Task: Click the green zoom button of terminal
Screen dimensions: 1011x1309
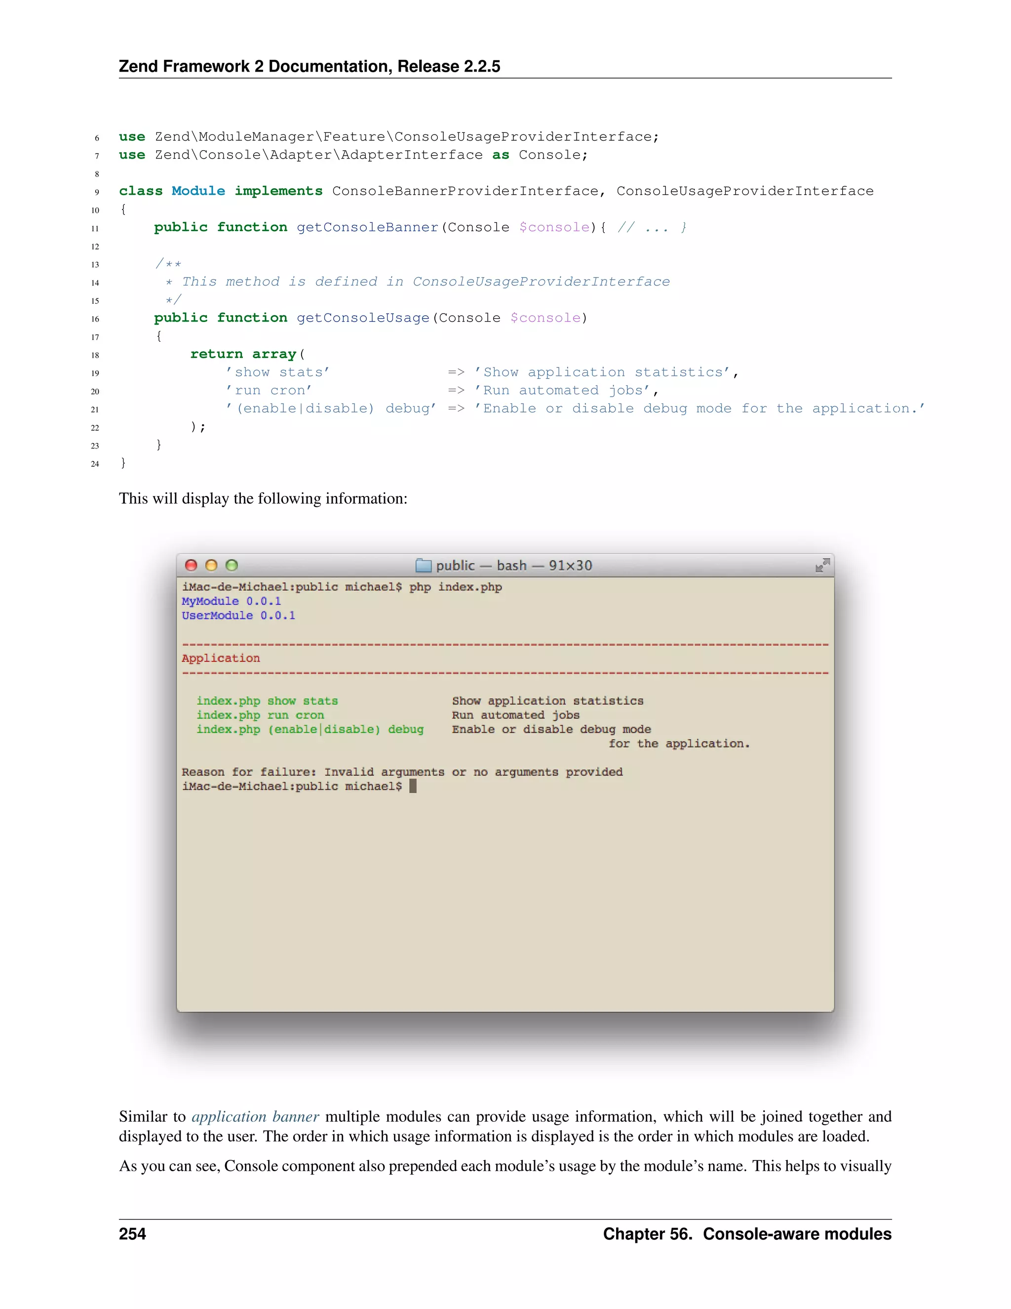Action: point(232,565)
